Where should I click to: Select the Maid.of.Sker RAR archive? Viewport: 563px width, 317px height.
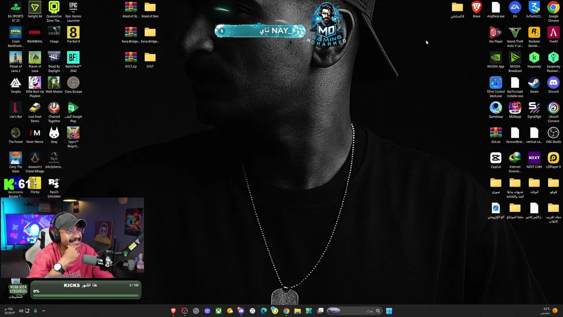click(x=131, y=10)
